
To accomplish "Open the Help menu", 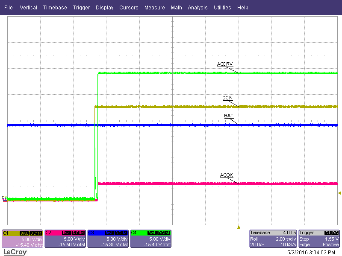I will [x=243, y=8].
